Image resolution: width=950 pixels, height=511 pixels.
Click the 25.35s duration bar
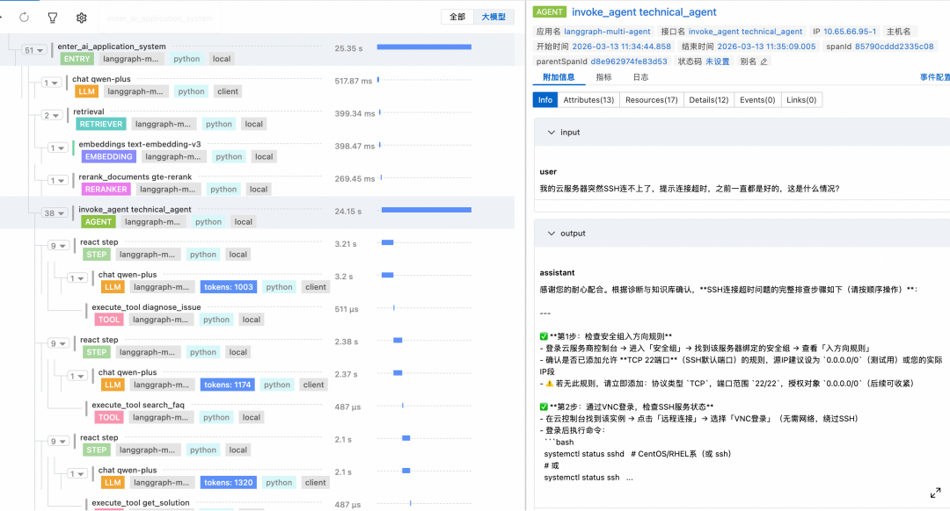click(423, 47)
